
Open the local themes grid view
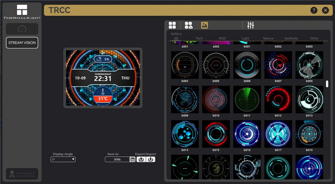tap(172, 26)
